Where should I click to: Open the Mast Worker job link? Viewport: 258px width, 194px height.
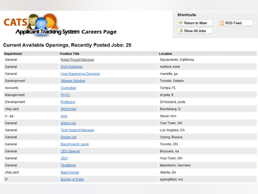70,172
